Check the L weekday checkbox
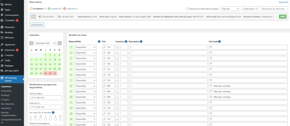The width and height of the screenshot is (290, 126). [31, 119]
